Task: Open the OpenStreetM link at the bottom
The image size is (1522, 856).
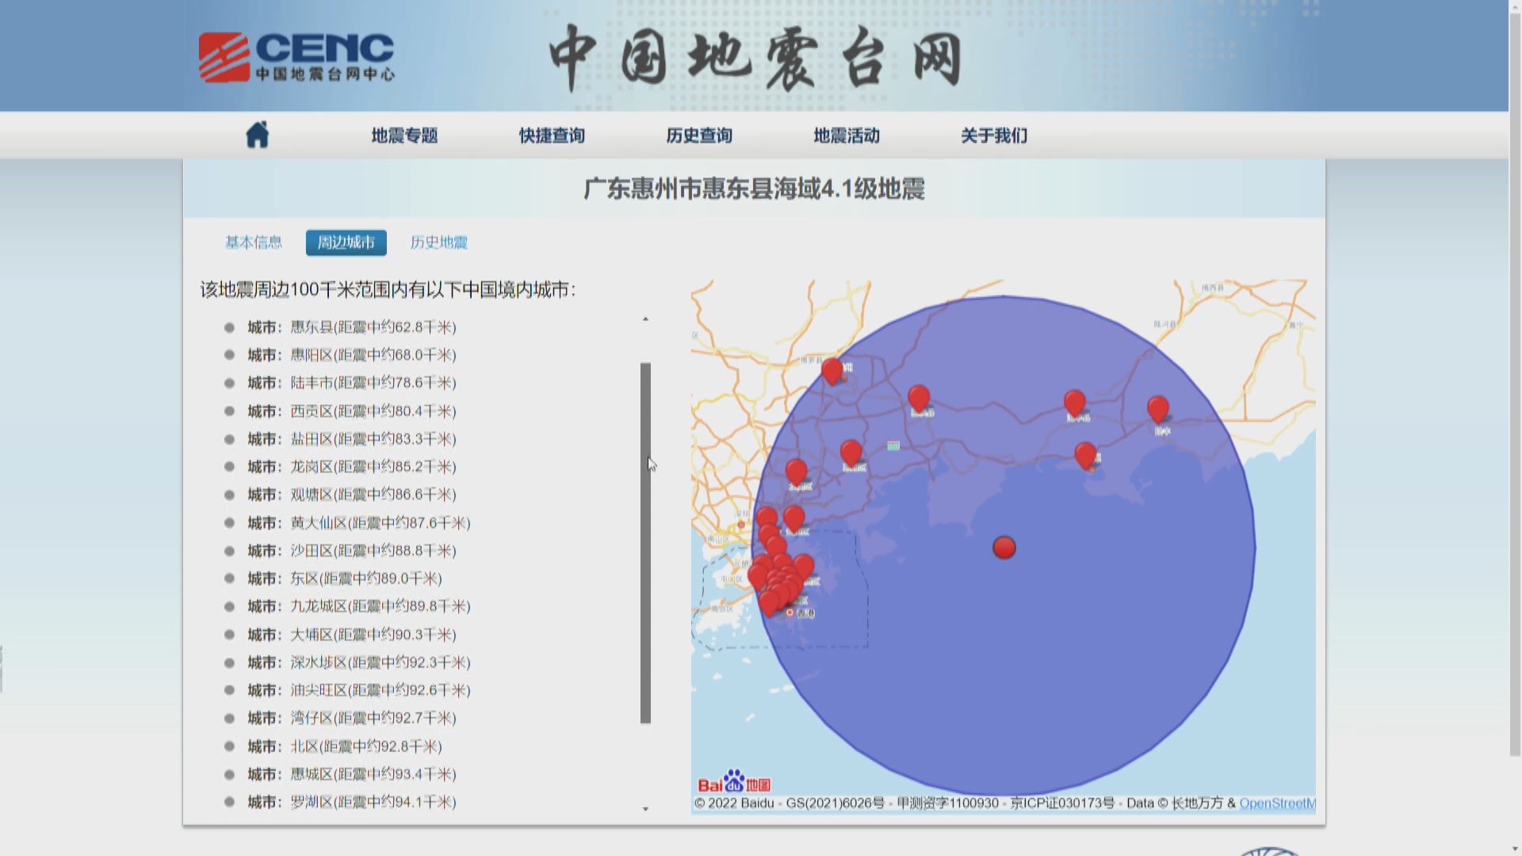Action: (x=1278, y=802)
